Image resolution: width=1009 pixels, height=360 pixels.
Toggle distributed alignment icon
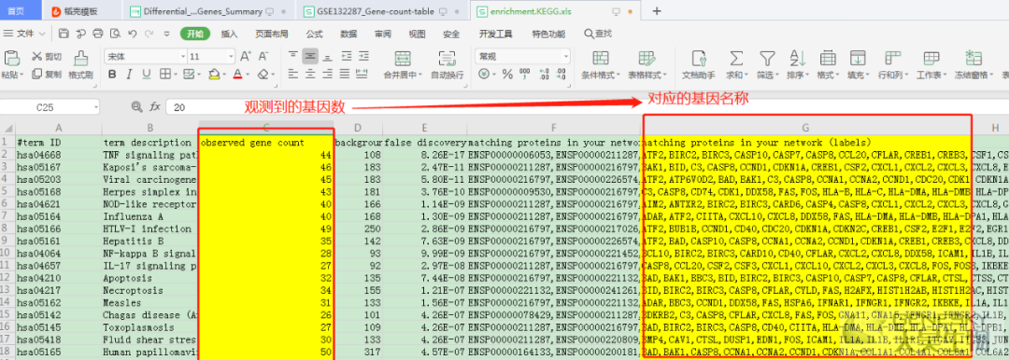tap(362, 74)
